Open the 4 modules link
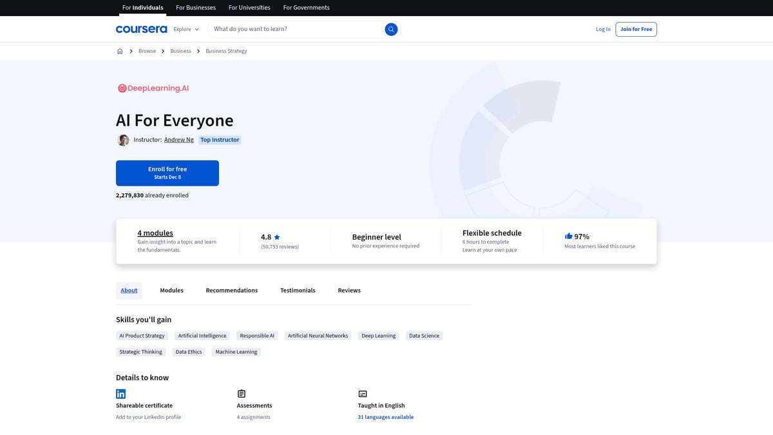 pos(155,233)
